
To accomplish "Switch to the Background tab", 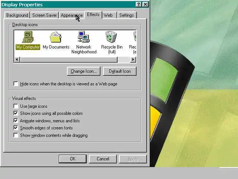I will (x=17, y=15).
